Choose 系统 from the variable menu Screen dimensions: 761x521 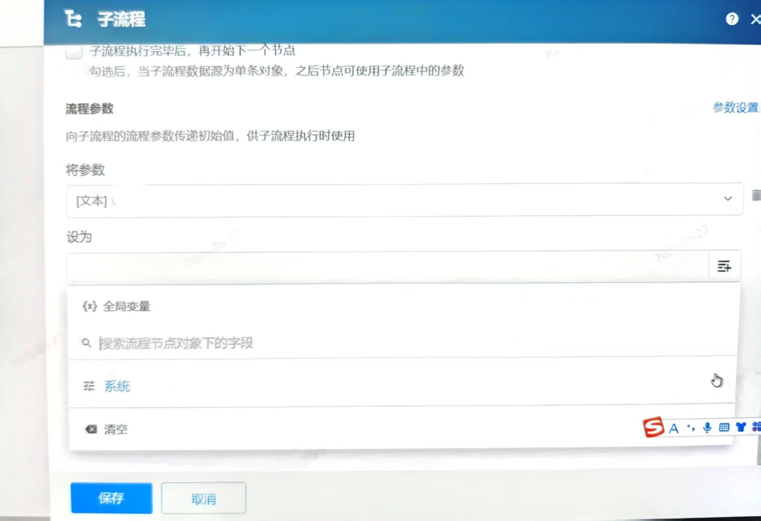pos(117,386)
